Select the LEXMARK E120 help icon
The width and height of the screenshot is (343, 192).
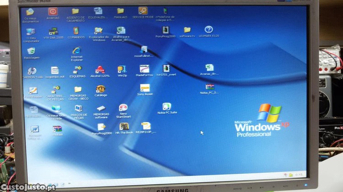click(209, 30)
